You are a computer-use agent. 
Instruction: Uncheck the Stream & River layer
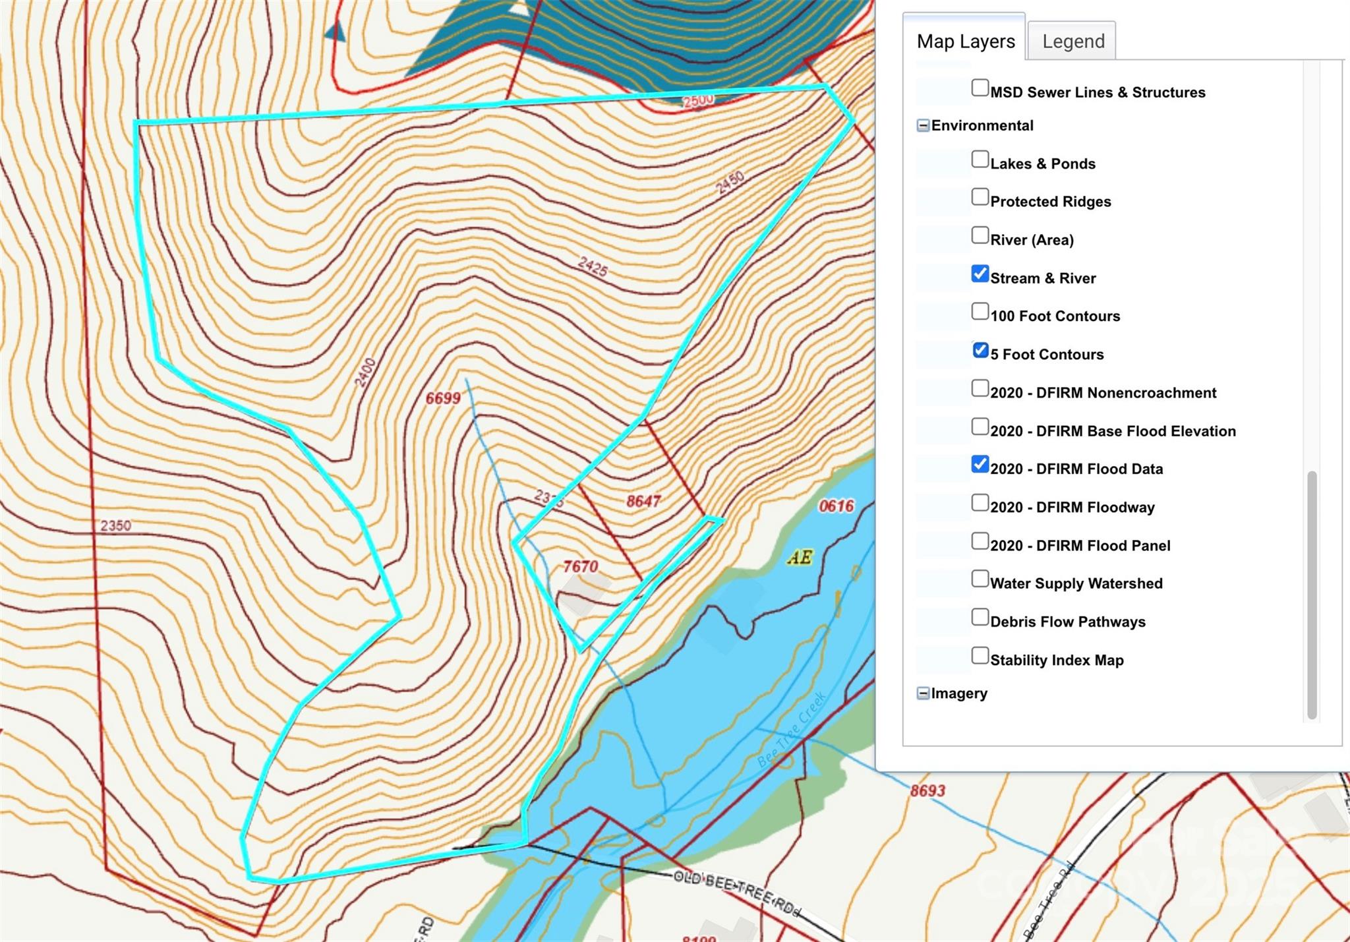[x=980, y=274]
